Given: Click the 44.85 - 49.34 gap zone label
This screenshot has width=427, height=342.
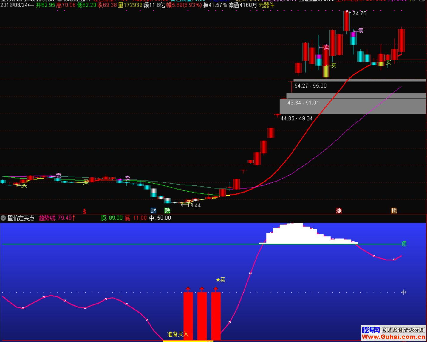Looking at the screenshot, I should click(297, 118).
